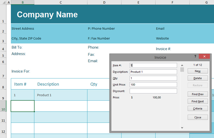Focus the Description field containing Product 1
Screen dimensions: 214x138
point(153,72)
